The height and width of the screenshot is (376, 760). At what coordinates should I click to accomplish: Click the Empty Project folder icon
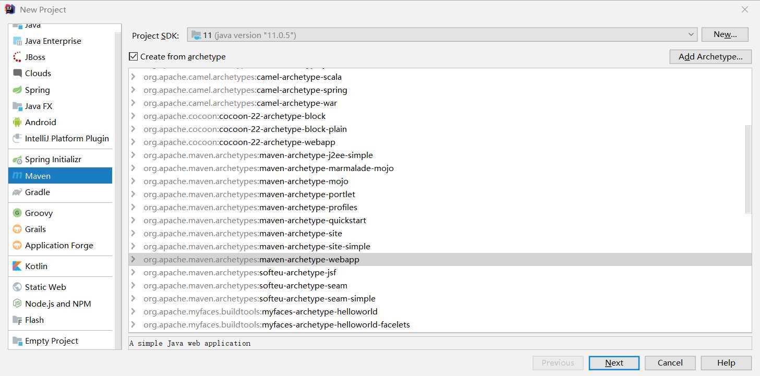[17, 341]
